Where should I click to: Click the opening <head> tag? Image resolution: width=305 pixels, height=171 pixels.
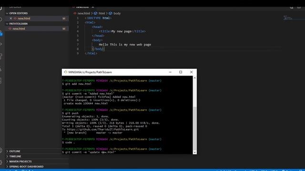pyautogui.click(x=97, y=27)
